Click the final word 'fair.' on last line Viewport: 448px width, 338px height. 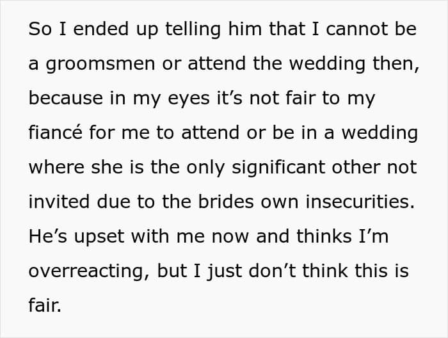coord(45,305)
